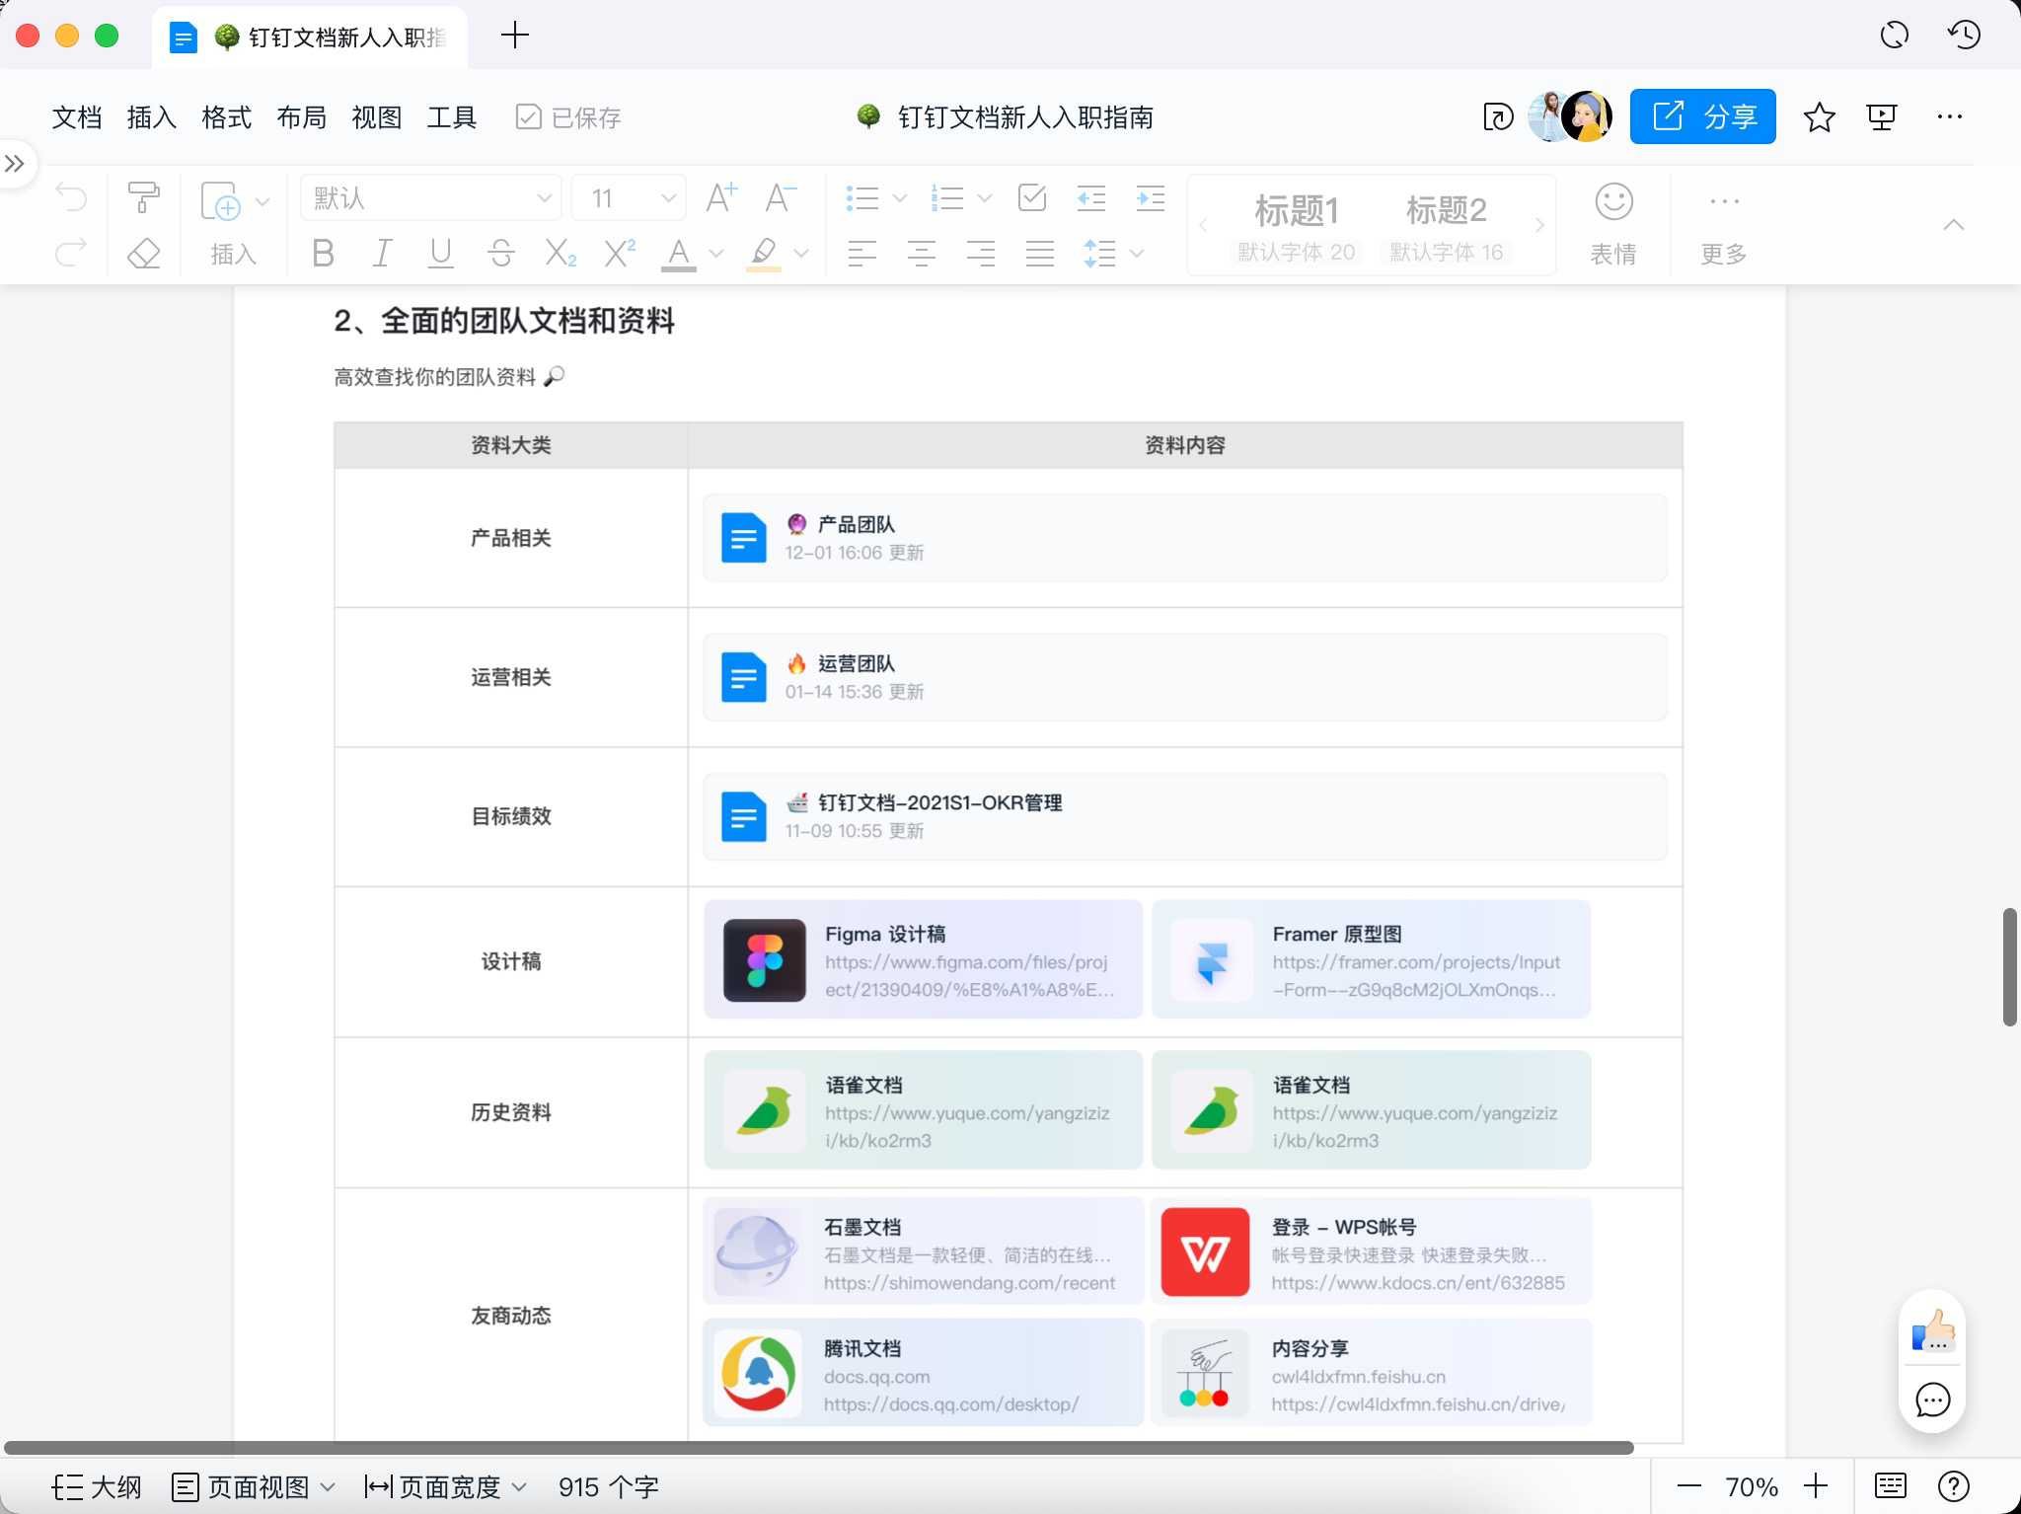Toggle italic formatting
This screenshot has height=1514, width=2021.
tap(381, 254)
